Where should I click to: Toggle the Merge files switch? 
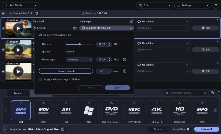[x=189, y=129]
